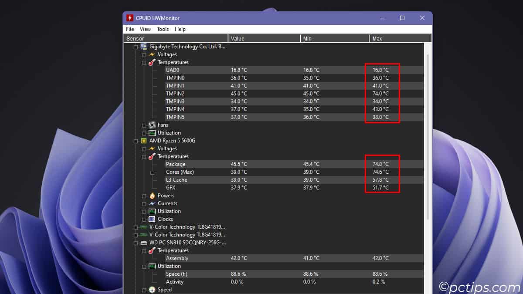
Task: Collapse the Gigabyte Technology tree node
Action: point(136,47)
